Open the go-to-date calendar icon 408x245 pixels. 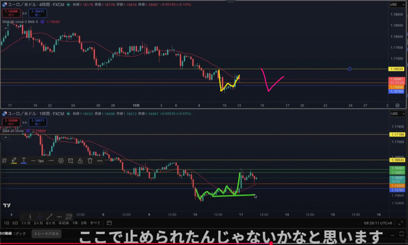tap(109, 223)
